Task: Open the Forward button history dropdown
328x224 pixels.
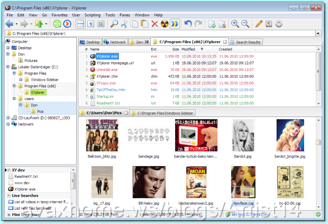Action: [31, 24]
